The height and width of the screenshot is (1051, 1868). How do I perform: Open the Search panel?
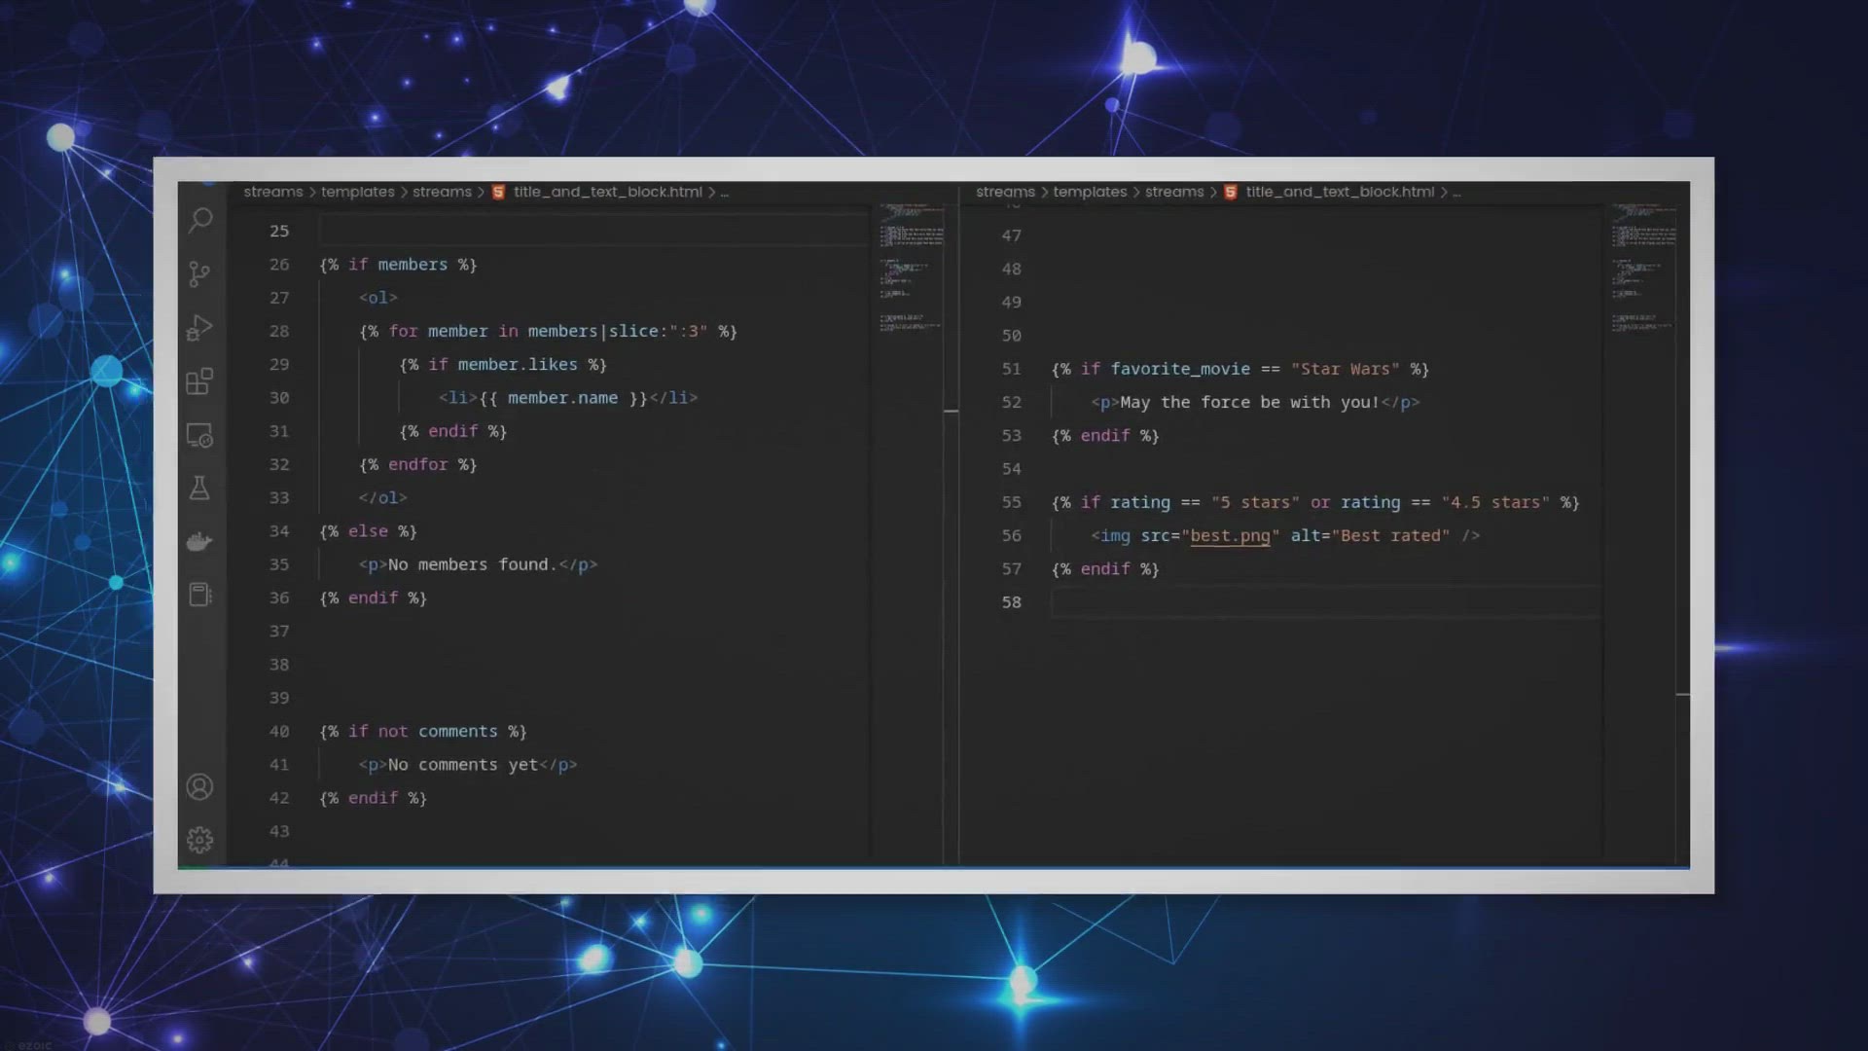pos(200,221)
